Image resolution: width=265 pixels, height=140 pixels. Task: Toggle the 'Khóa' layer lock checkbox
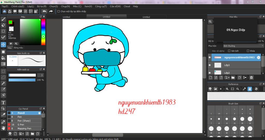248,51
